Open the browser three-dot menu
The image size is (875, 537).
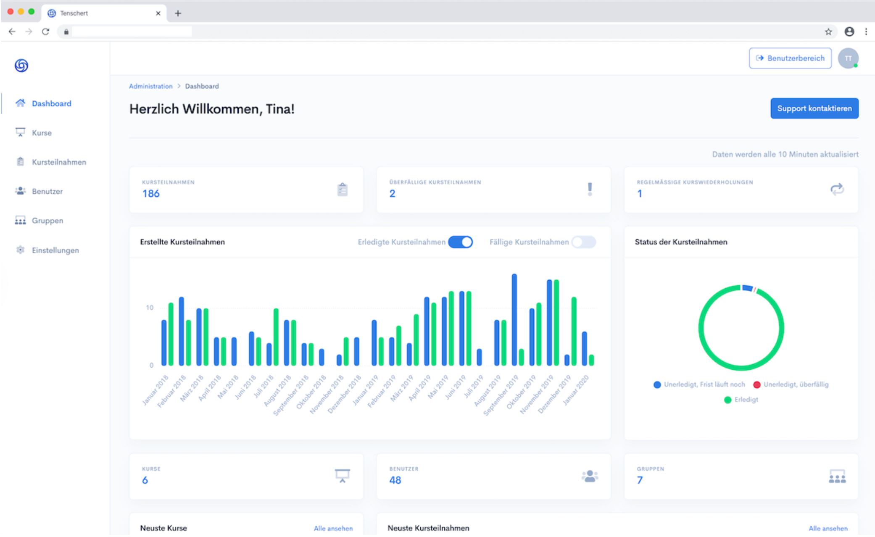click(866, 32)
